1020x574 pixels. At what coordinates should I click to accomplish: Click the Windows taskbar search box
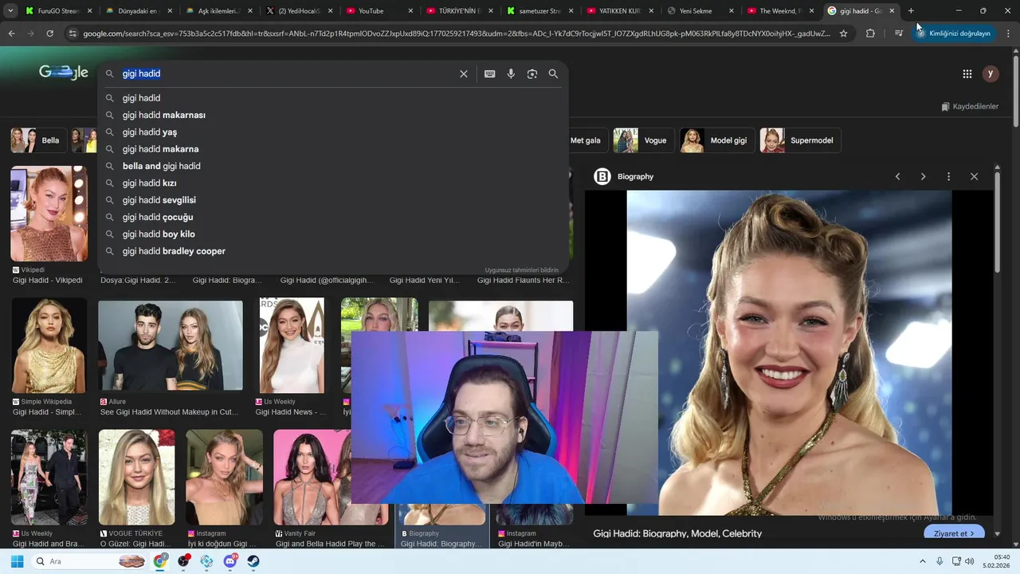click(91, 561)
